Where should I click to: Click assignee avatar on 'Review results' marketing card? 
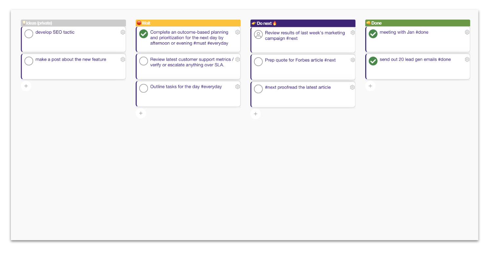click(259, 34)
